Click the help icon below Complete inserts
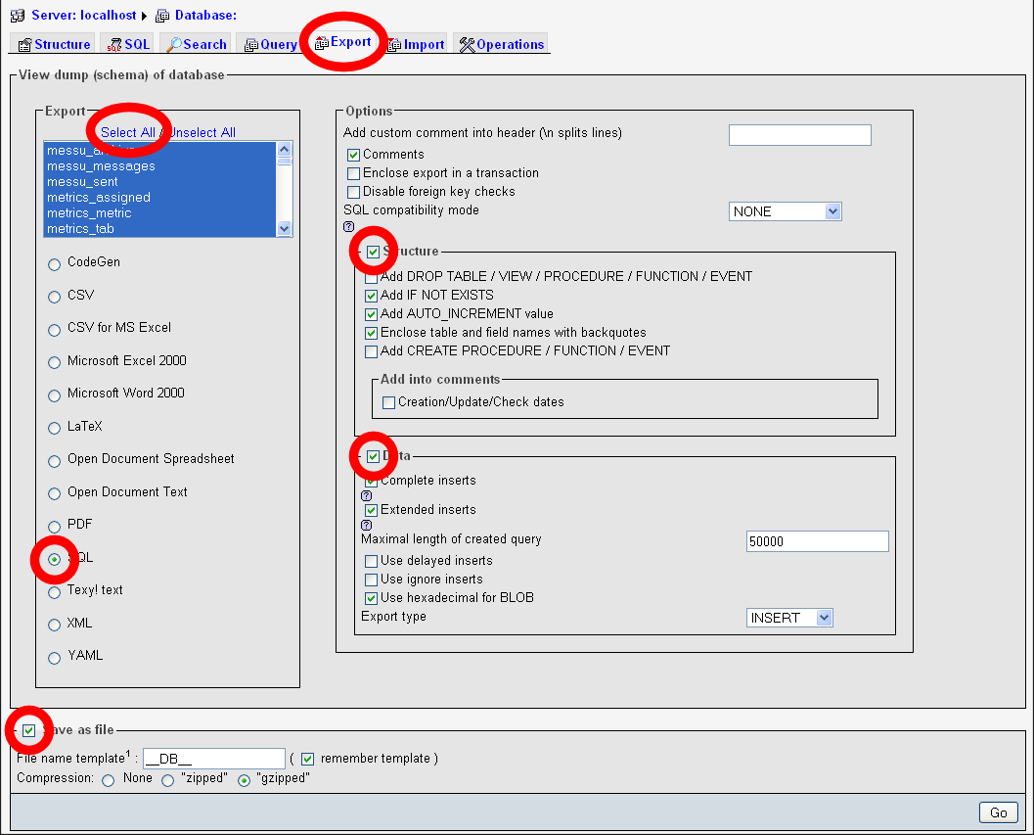The image size is (1034, 835). pos(367,495)
